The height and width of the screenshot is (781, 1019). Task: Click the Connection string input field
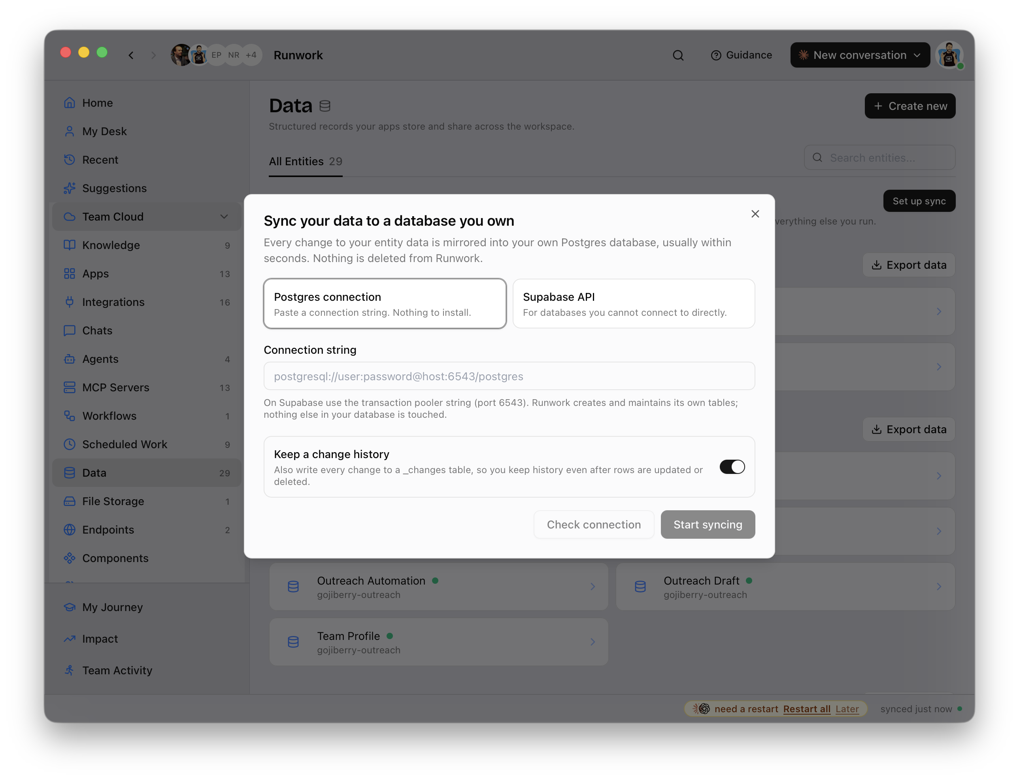coord(509,376)
